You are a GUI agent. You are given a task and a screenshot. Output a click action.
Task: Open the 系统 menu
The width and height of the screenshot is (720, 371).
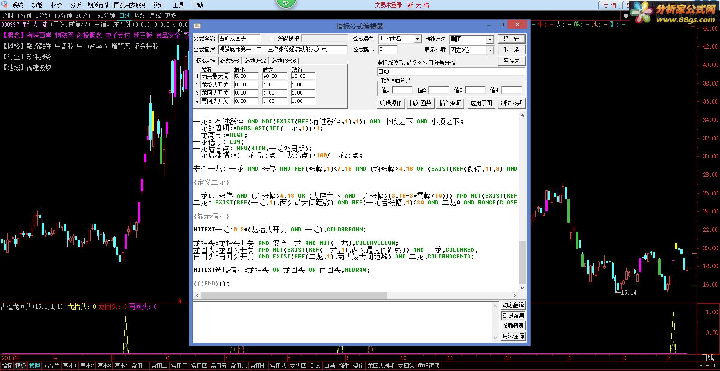coord(18,5)
